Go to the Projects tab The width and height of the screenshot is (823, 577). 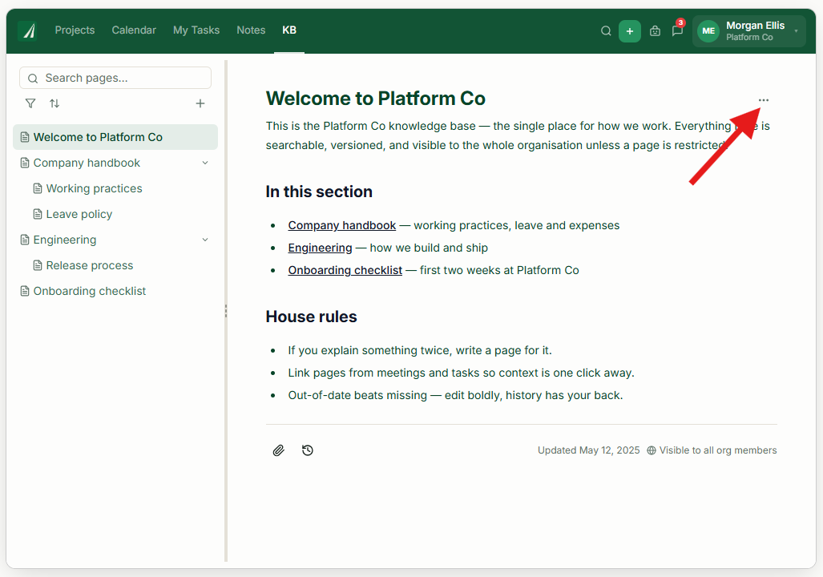[75, 30]
